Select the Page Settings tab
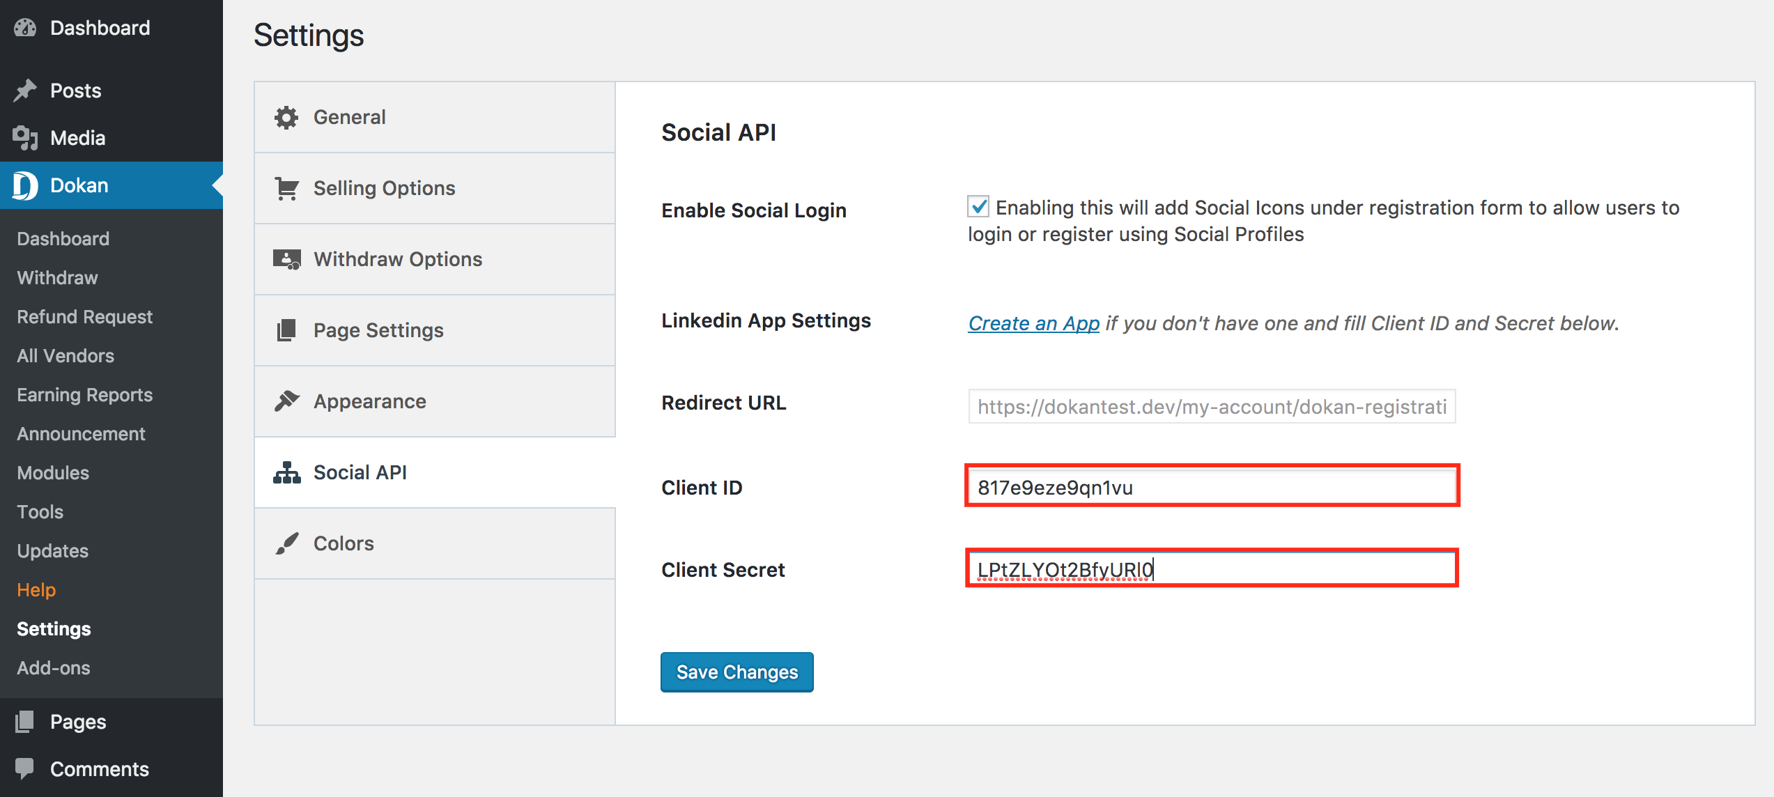 435,330
